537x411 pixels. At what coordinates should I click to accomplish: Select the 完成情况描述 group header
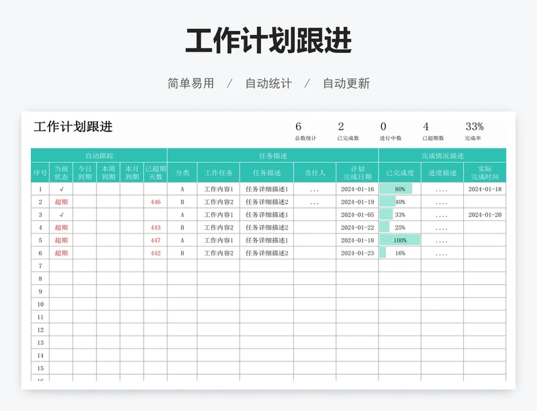pos(442,156)
